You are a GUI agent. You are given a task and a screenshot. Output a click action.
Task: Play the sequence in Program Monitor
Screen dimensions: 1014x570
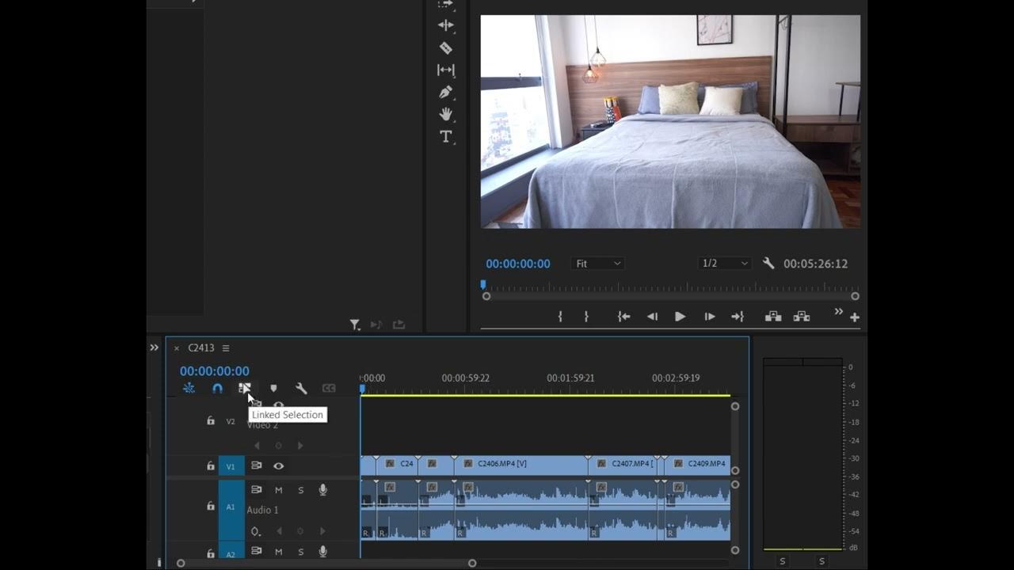pyautogui.click(x=680, y=317)
